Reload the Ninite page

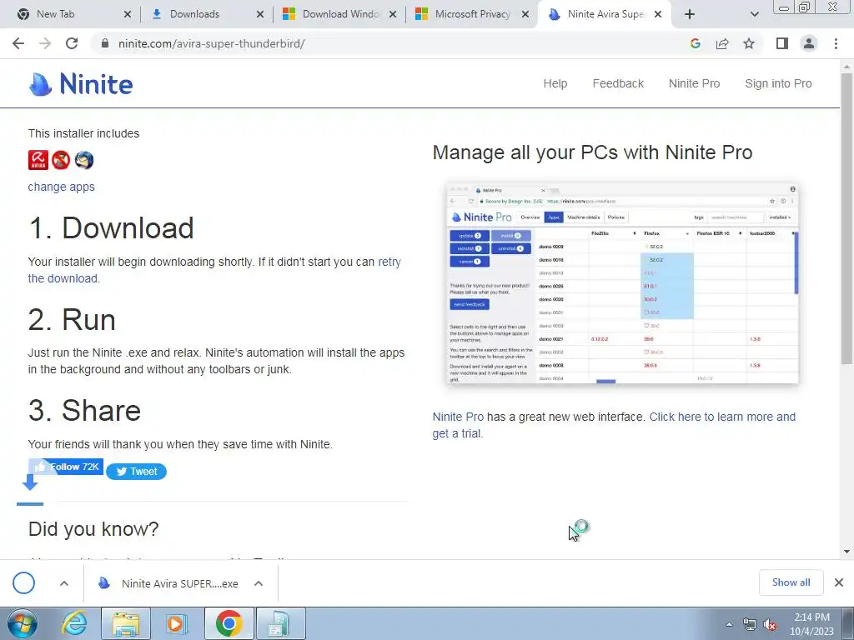click(x=72, y=43)
